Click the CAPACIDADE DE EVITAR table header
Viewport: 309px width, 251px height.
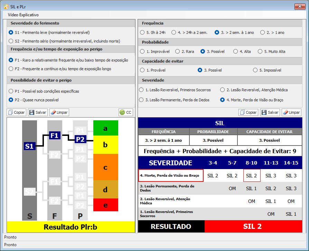pos(270,132)
